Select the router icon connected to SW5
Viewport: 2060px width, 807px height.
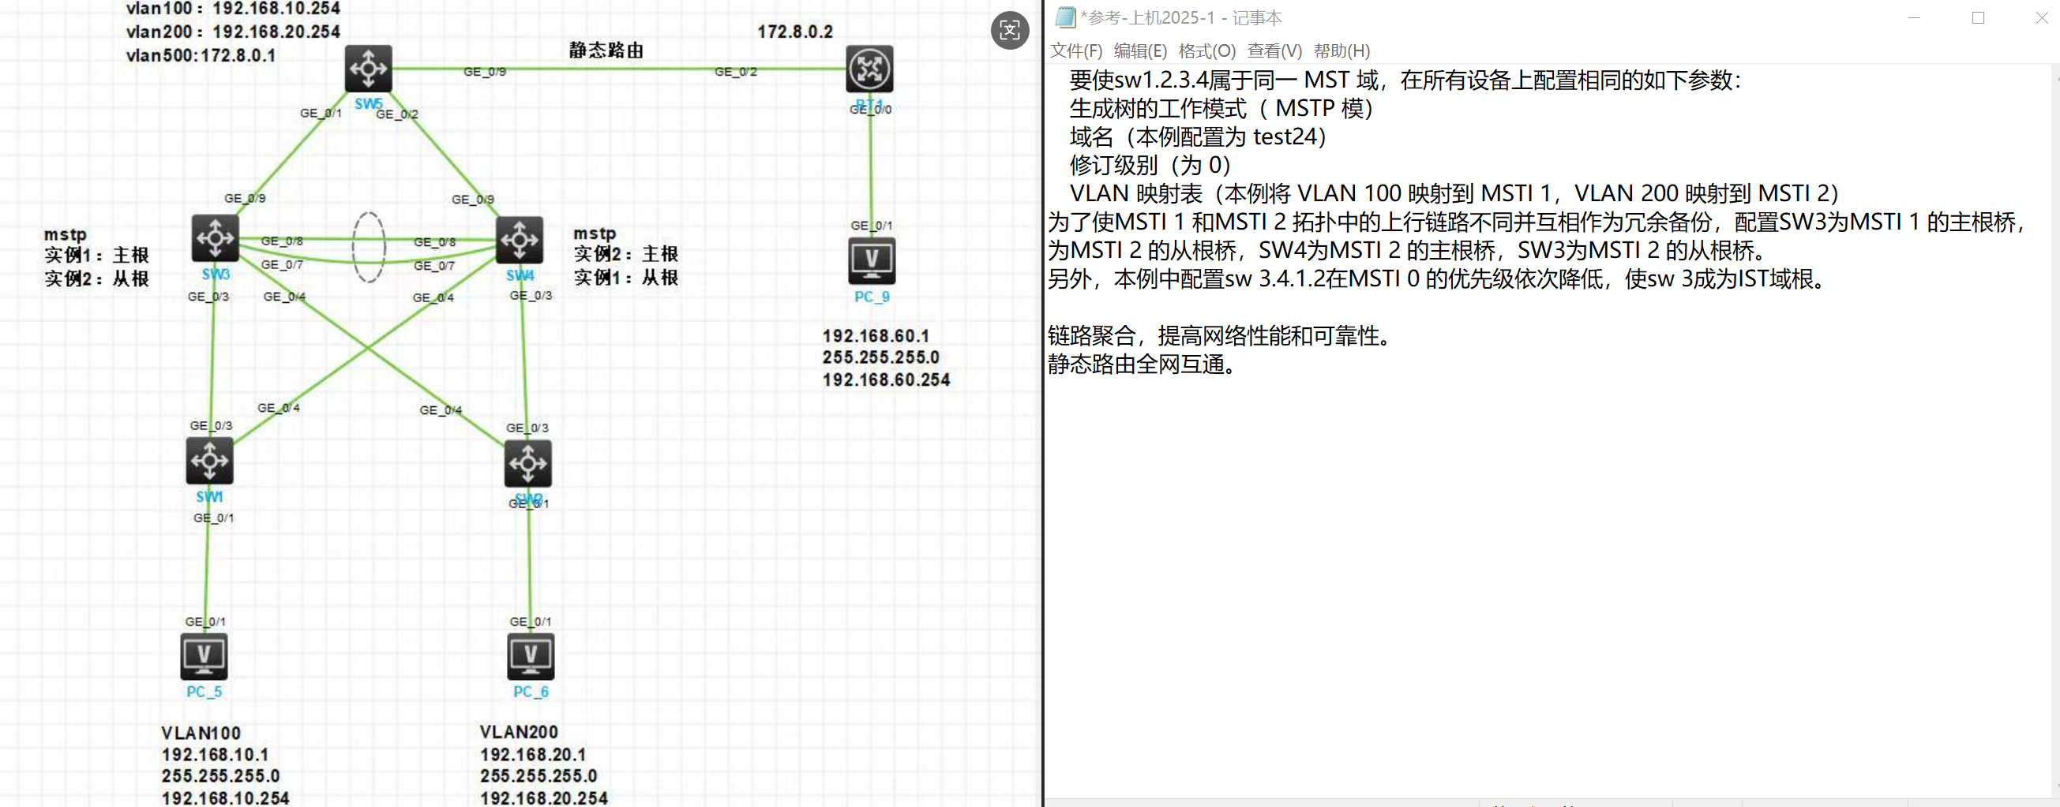tap(869, 69)
